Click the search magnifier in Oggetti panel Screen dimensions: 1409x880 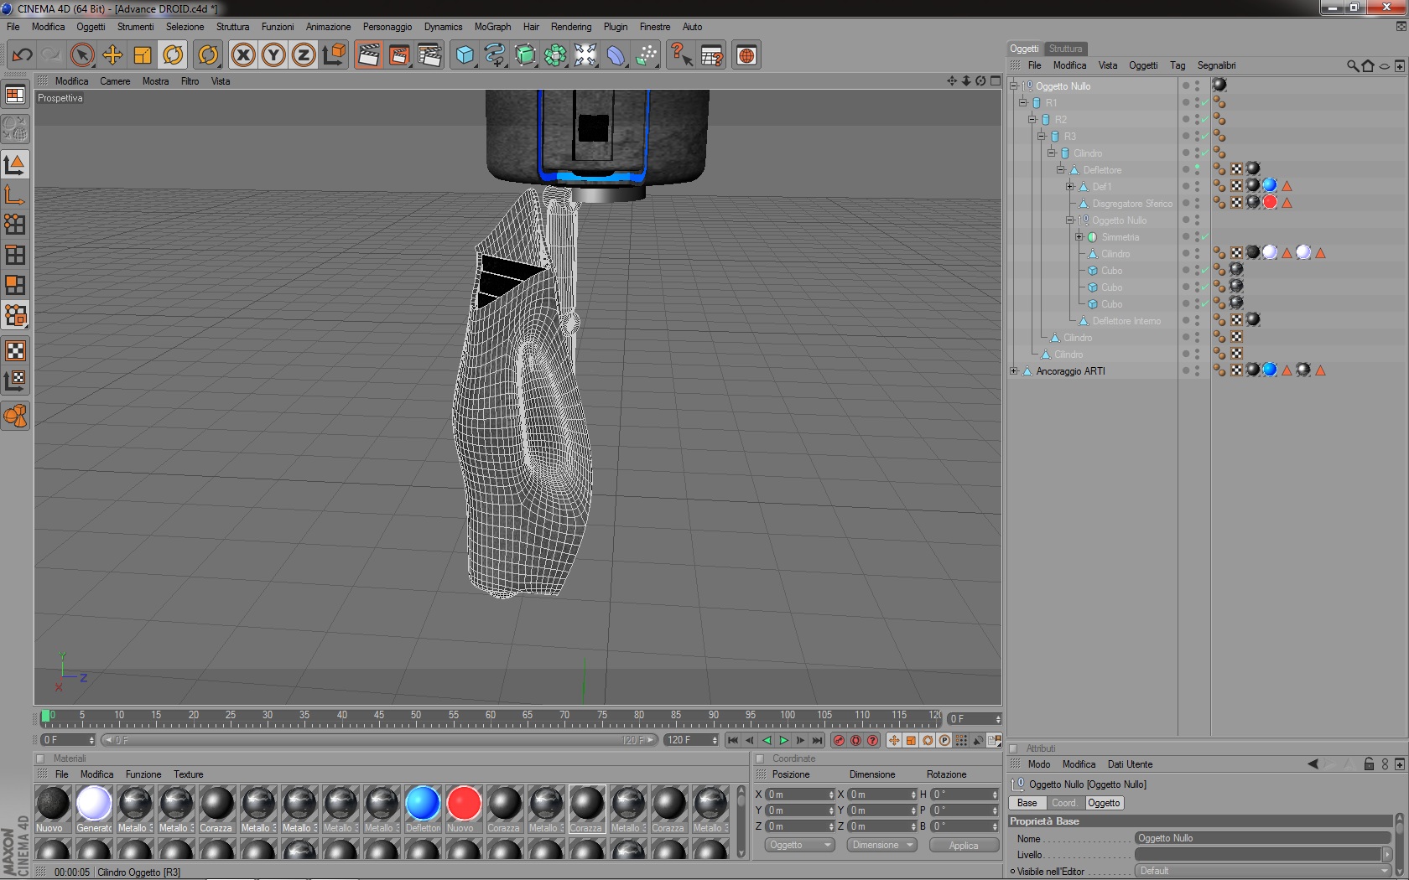(x=1352, y=65)
